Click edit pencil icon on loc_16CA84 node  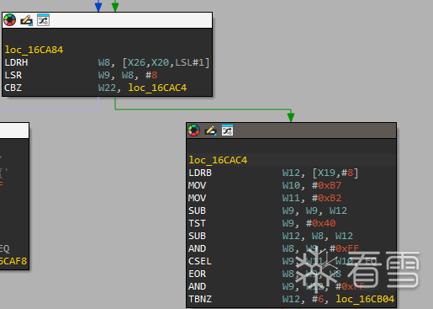(26, 20)
